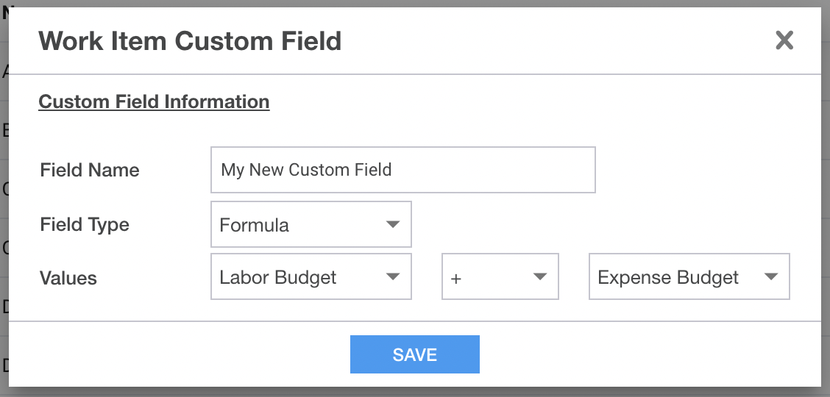This screenshot has width=830, height=397.
Task: Click the Values label
Action: click(x=68, y=278)
